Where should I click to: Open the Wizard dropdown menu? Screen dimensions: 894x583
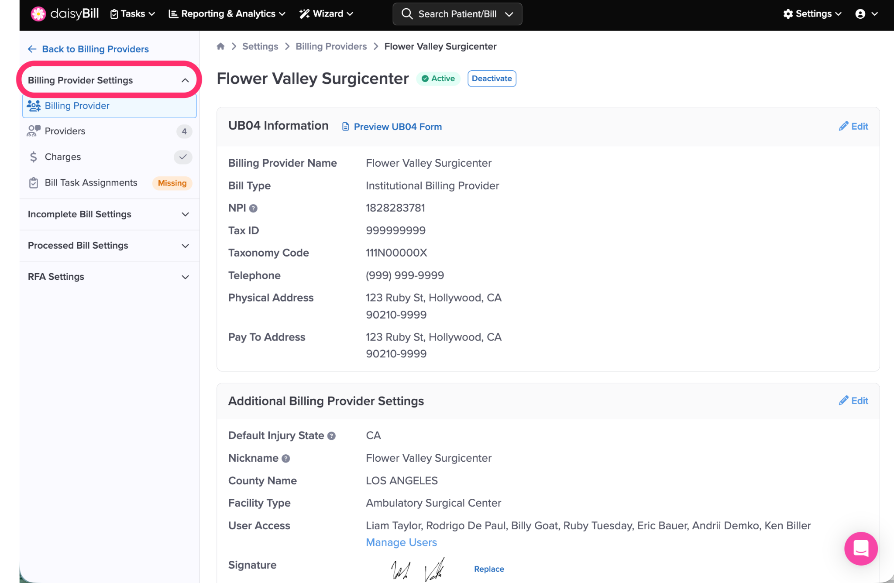[x=326, y=14]
